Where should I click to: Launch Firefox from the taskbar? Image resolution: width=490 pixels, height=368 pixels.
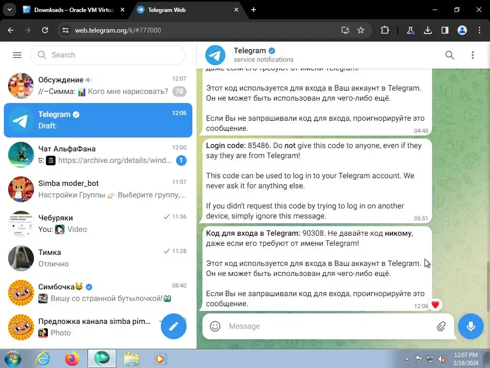(72, 358)
